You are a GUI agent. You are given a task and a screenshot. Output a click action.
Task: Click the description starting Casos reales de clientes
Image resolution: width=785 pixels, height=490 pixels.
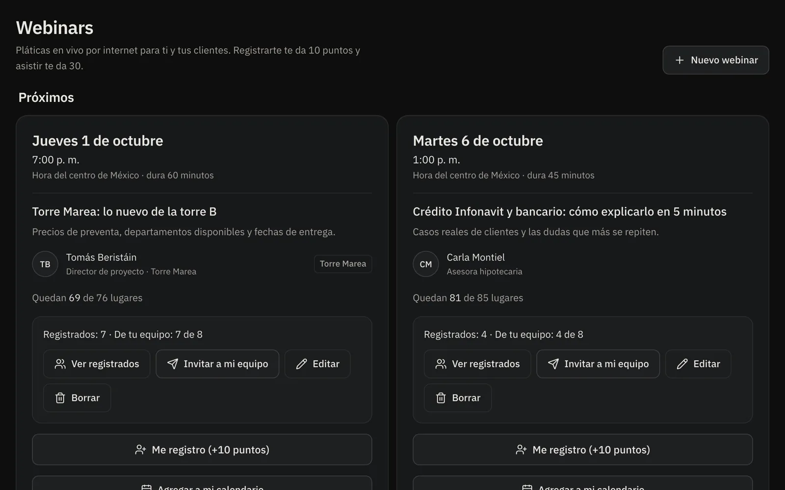536,232
